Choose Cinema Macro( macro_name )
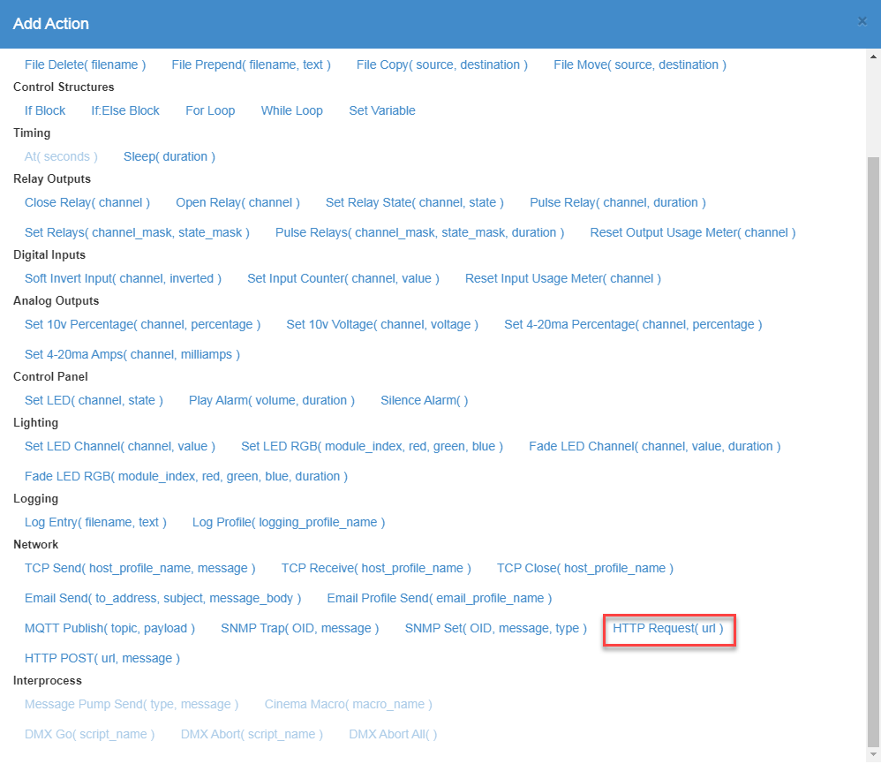 coord(348,705)
